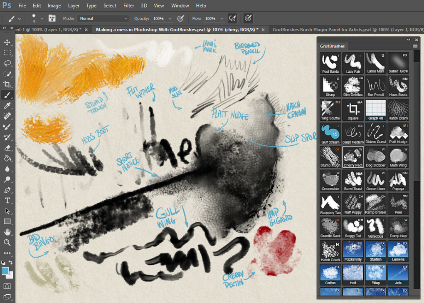Expand the toolbar with double arrows
The width and height of the screenshot is (424, 303).
click(5, 28)
